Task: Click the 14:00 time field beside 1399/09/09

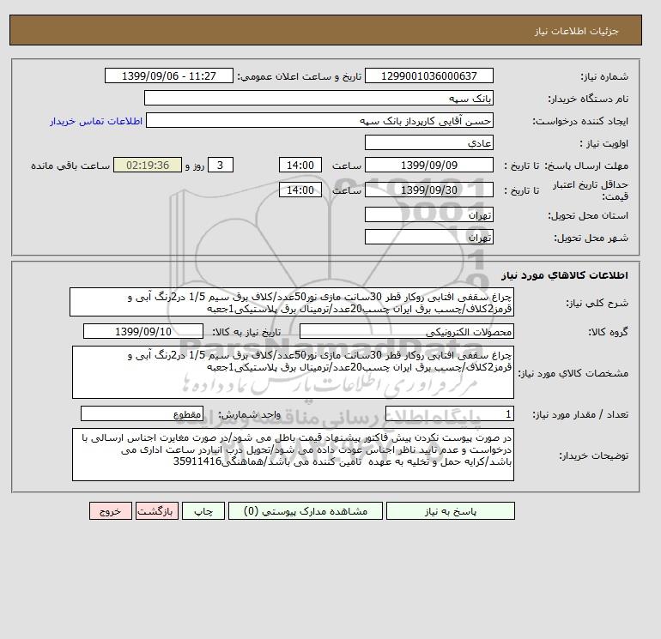Action: coord(300,166)
